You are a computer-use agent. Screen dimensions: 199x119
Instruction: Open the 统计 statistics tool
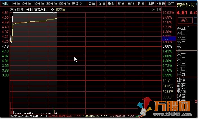(x=121, y=4)
